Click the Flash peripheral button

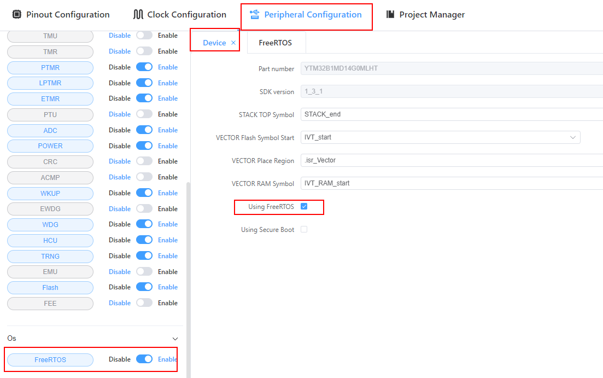[x=50, y=288]
